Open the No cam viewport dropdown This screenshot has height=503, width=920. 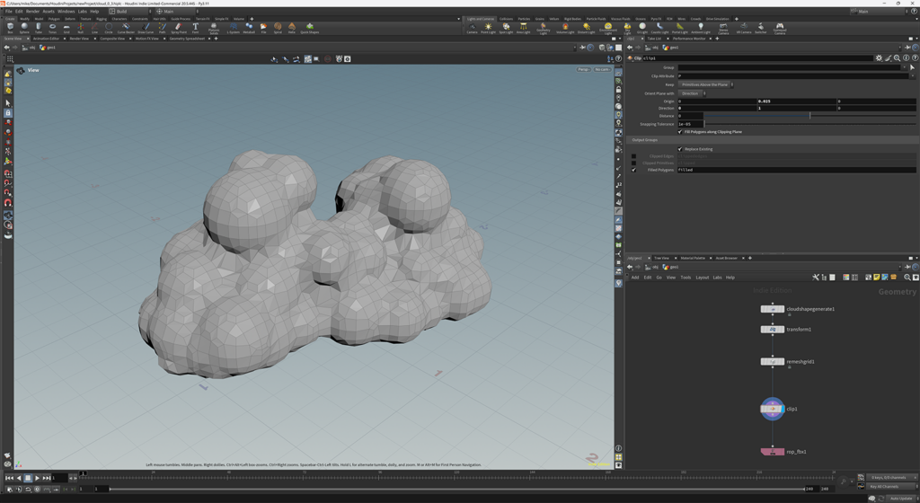pyautogui.click(x=602, y=69)
